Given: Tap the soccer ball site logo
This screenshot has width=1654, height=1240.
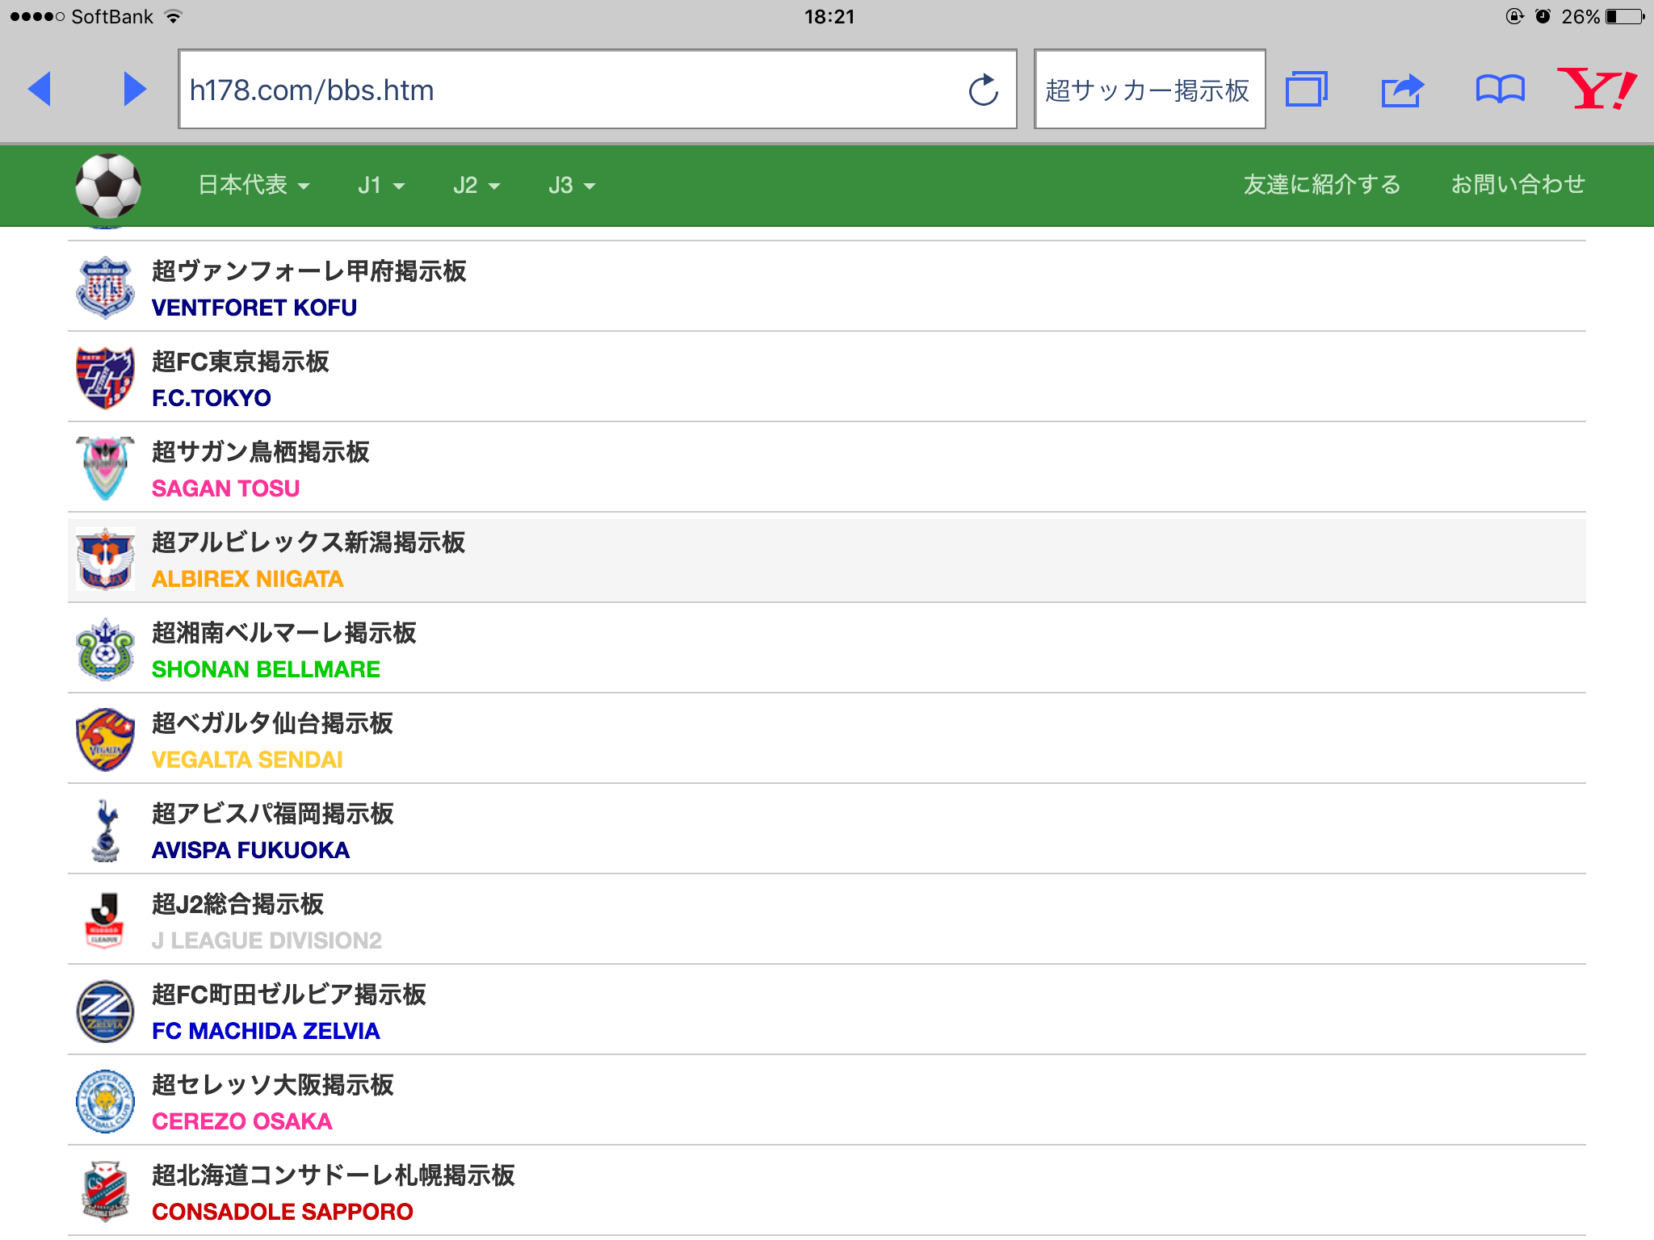Looking at the screenshot, I should pyautogui.click(x=108, y=186).
